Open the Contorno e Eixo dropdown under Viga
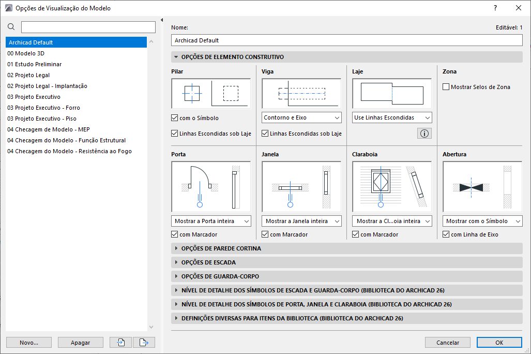Viewport: 531px width, 354px height. coord(301,117)
